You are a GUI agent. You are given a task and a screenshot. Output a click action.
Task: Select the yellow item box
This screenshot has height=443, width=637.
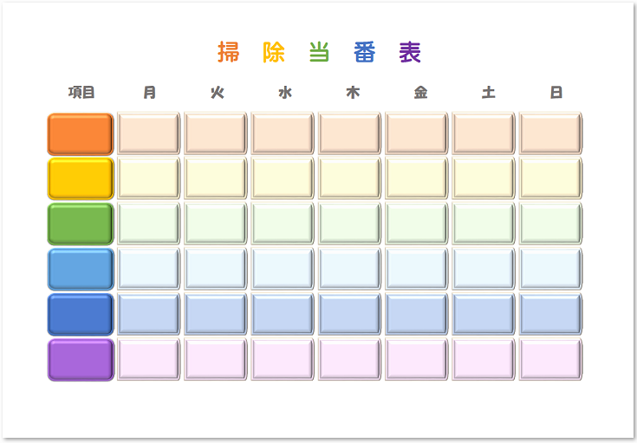(80, 179)
